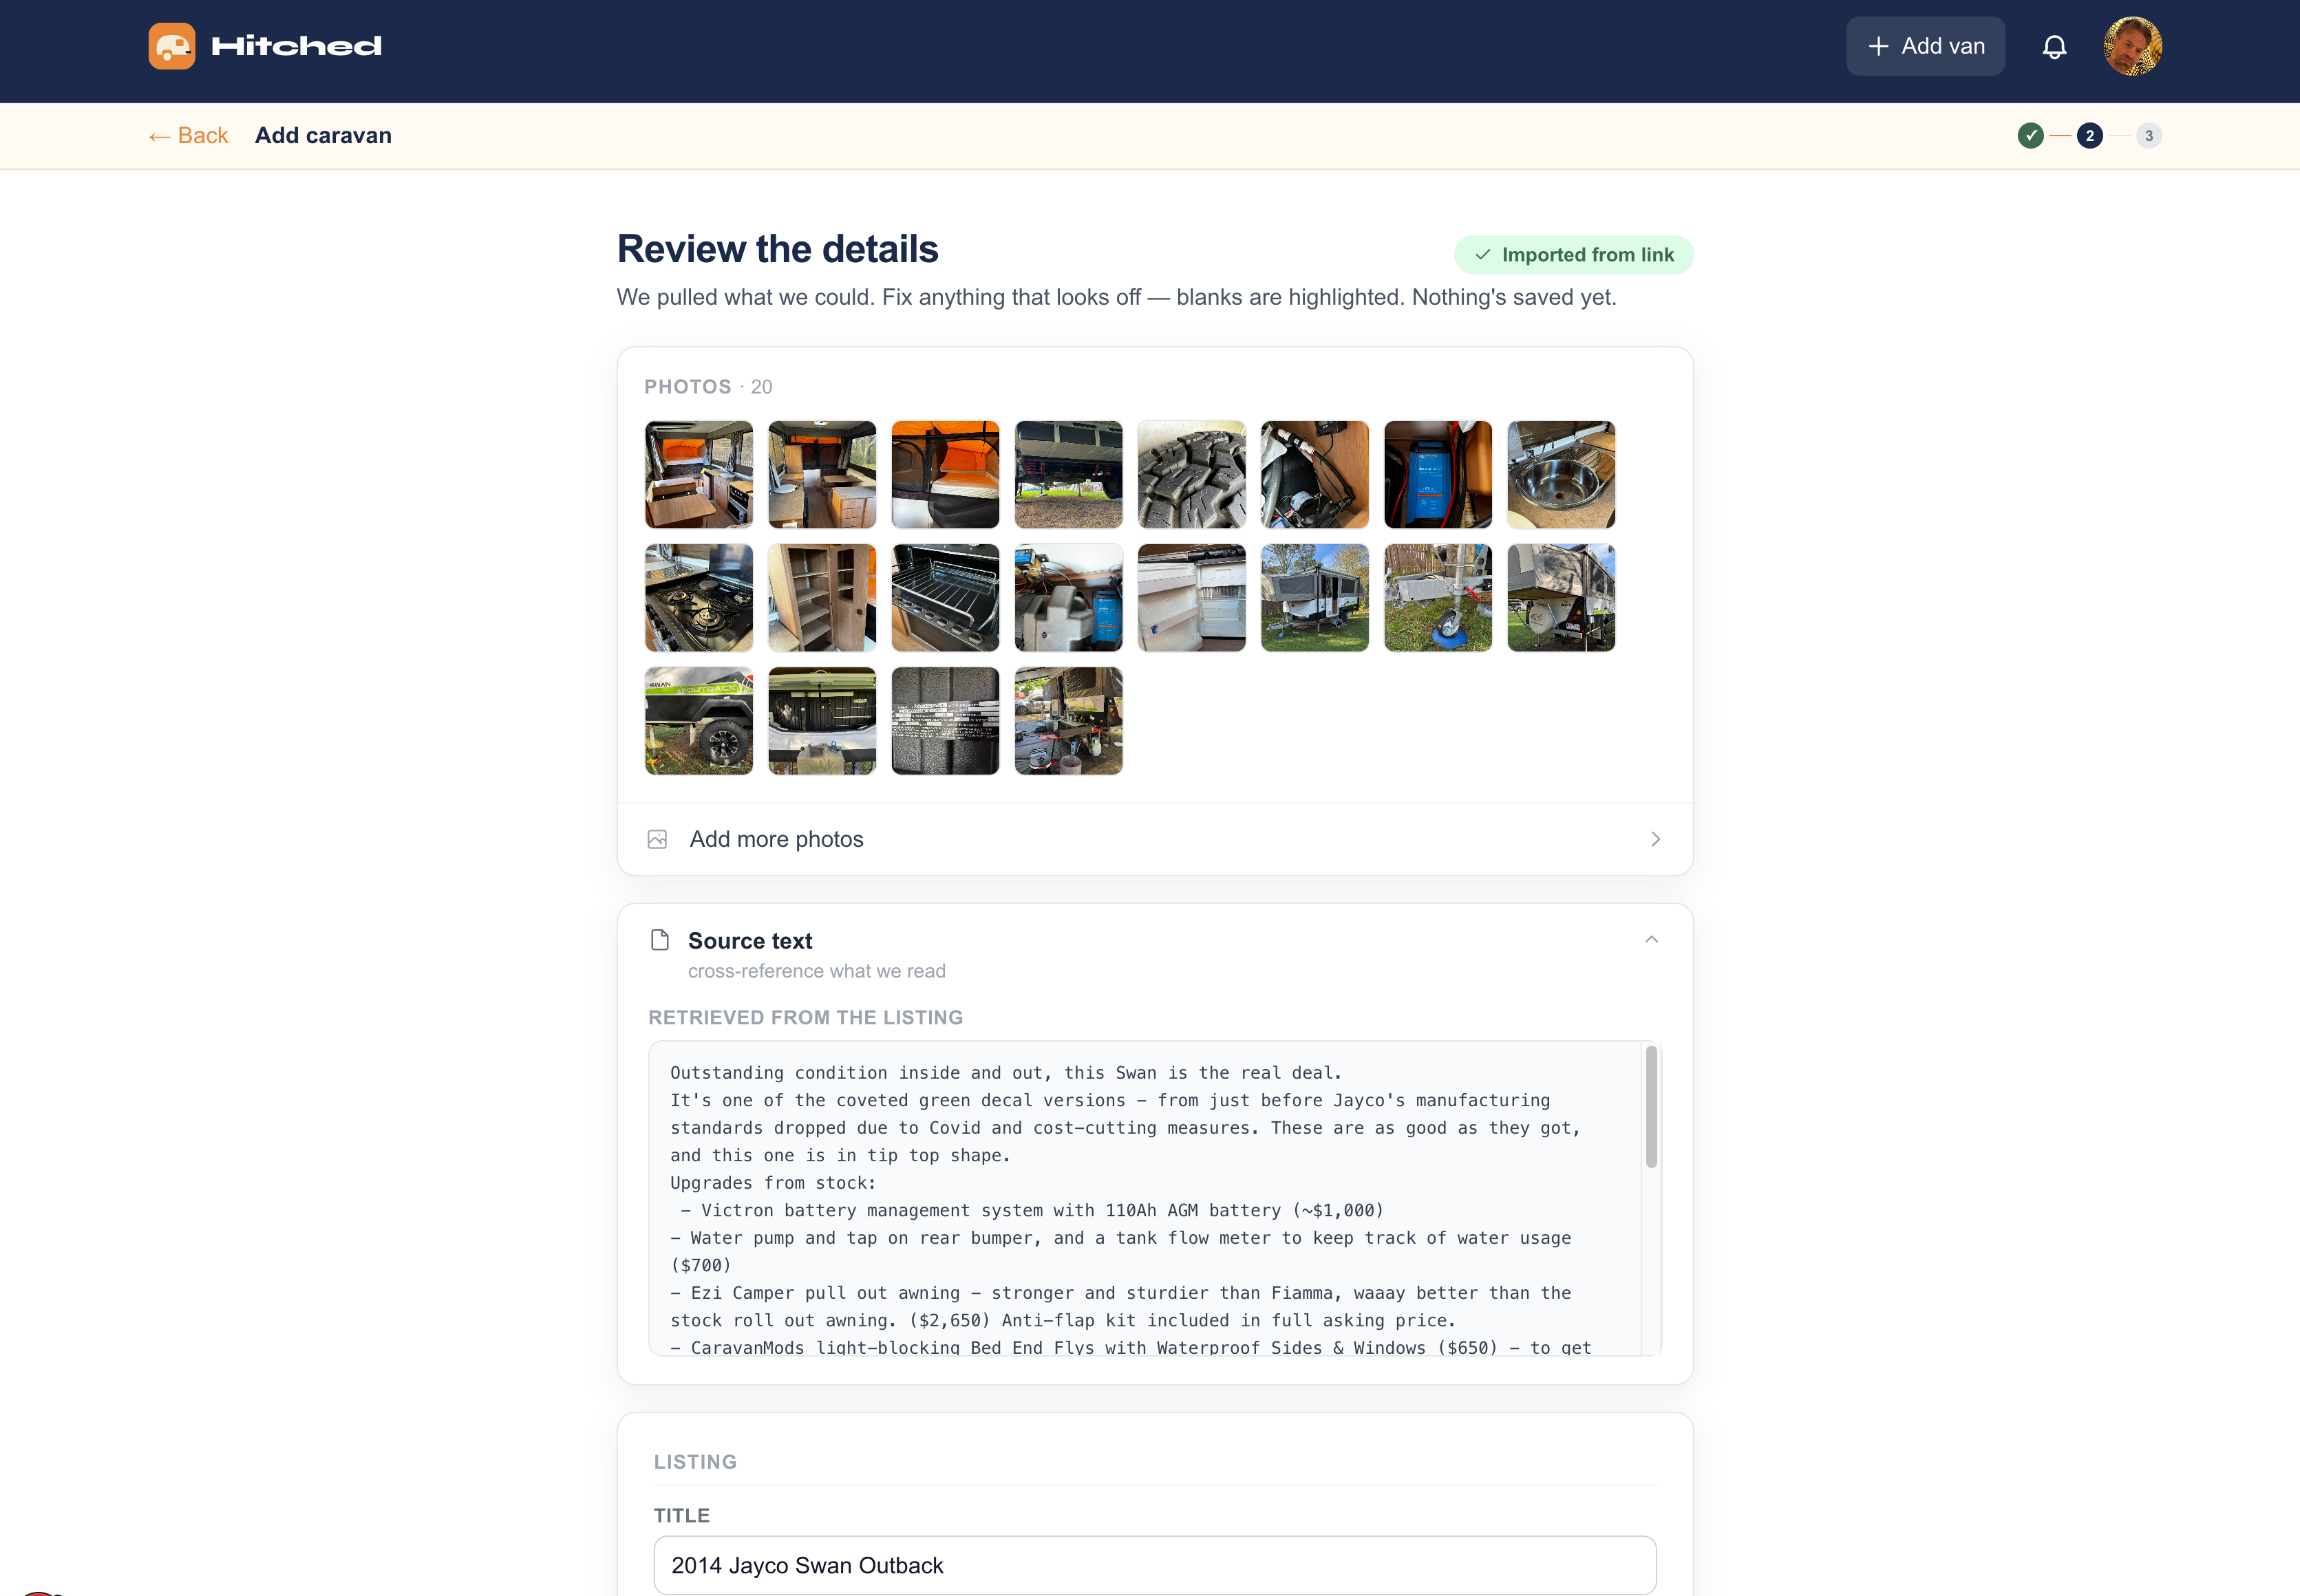
Task: Click the chevron beside Add more photos
Action: click(1656, 839)
